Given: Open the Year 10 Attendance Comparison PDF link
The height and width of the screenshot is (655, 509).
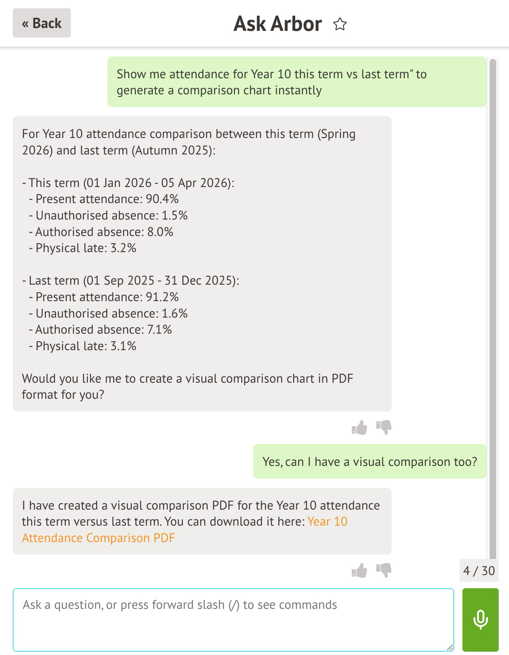Looking at the screenshot, I should pos(327,522).
